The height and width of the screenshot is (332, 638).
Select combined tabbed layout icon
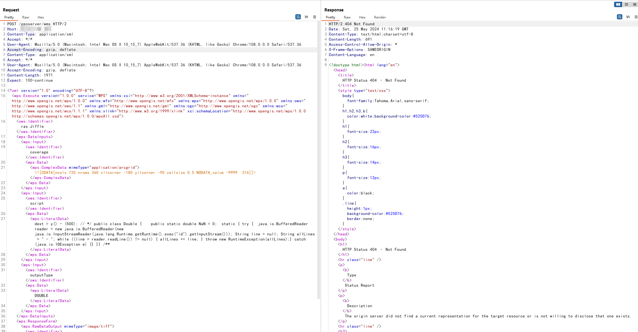pyautogui.click(x=634, y=4)
